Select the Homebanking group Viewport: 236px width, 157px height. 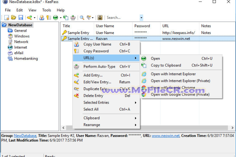[26, 59]
